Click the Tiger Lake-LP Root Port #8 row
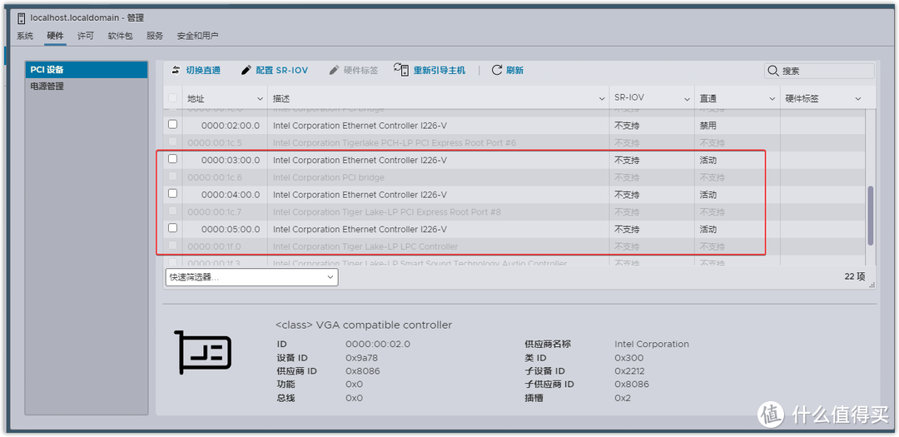The width and height of the screenshot is (899, 437). tap(514, 211)
